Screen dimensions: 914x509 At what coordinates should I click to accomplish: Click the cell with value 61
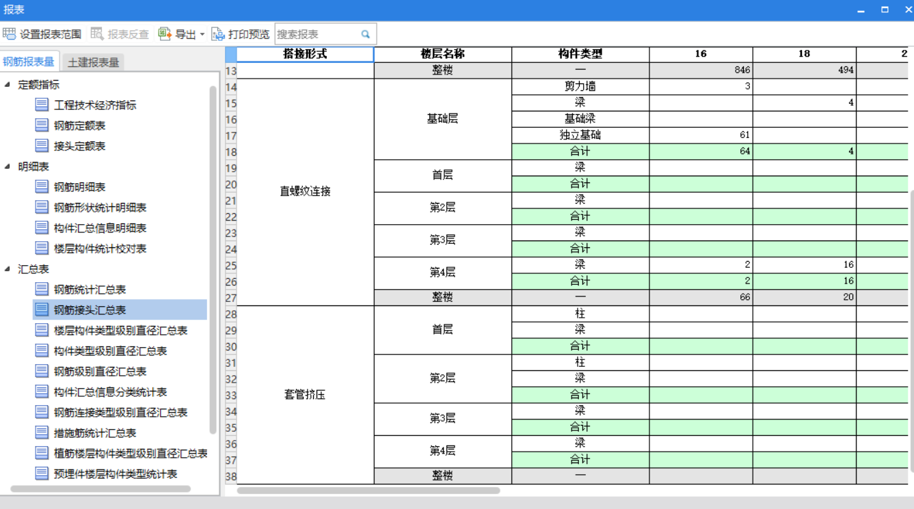click(701, 135)
